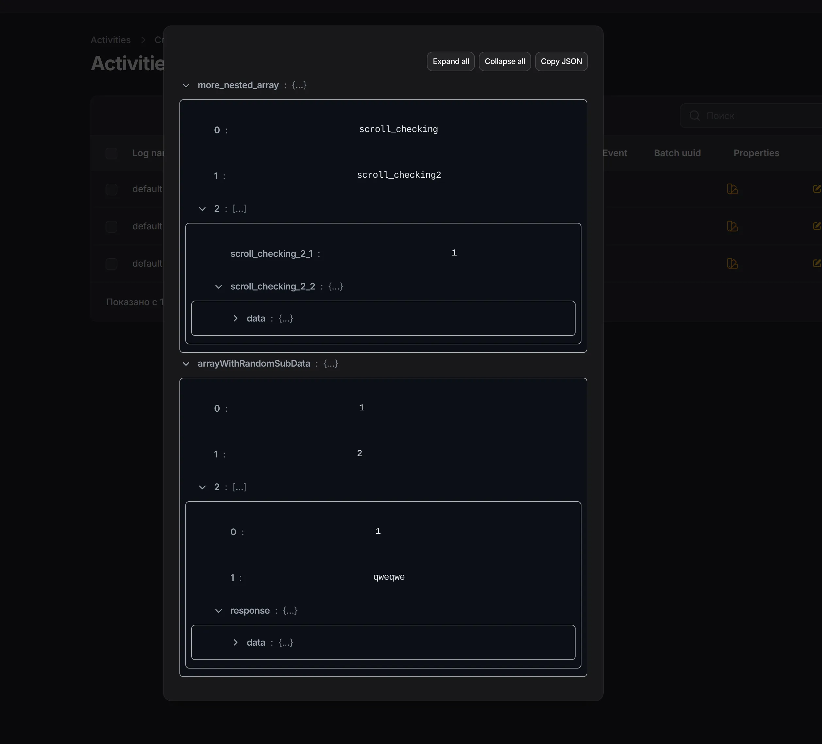
Task: Open Activities breadcrumb link
Action: click(x=110, y=40)
